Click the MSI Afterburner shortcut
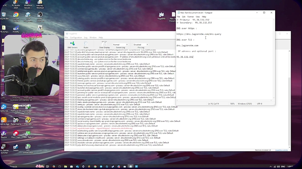The width and height of the screenshot is (302, 169). [x=28, y=147]
